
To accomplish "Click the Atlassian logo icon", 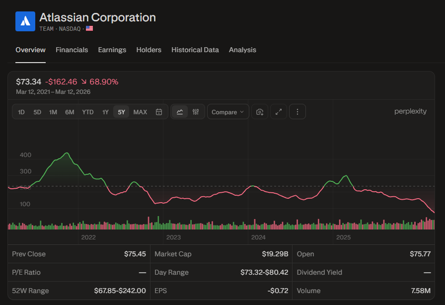I will [x=25, y=21].
